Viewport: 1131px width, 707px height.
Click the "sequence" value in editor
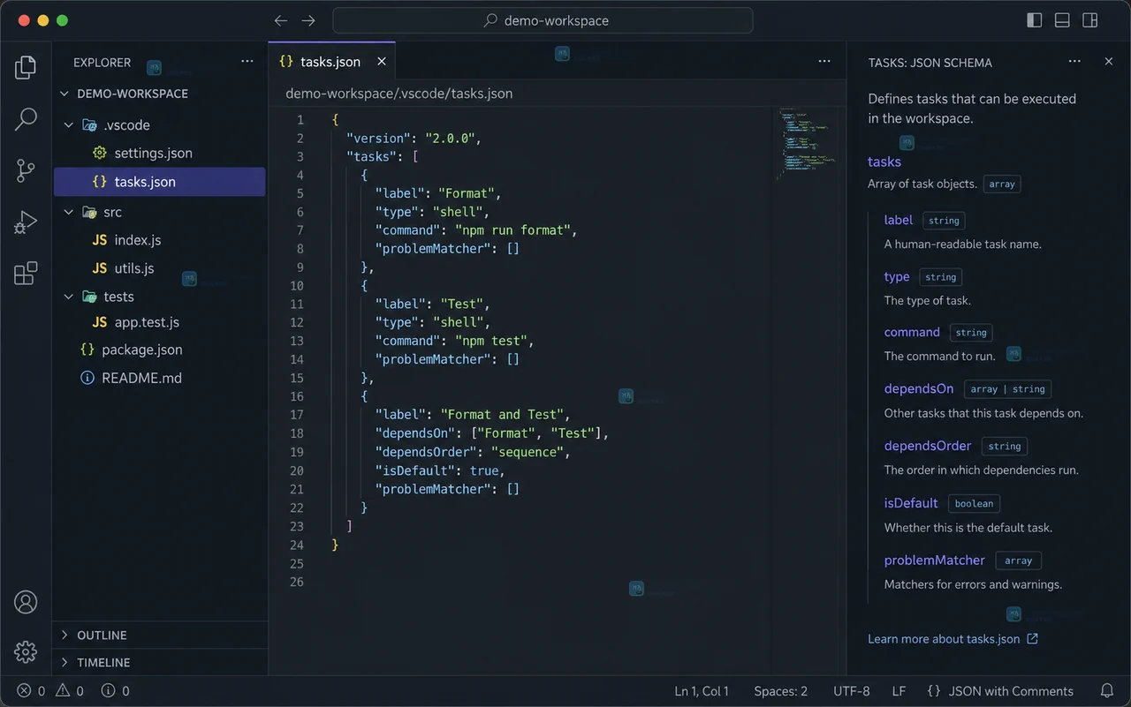(x=528, y=452)
